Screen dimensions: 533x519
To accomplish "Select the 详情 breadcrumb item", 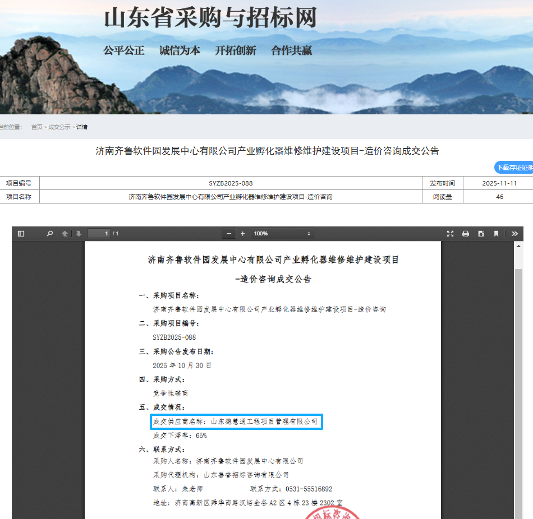I will [x=81, y=127].
